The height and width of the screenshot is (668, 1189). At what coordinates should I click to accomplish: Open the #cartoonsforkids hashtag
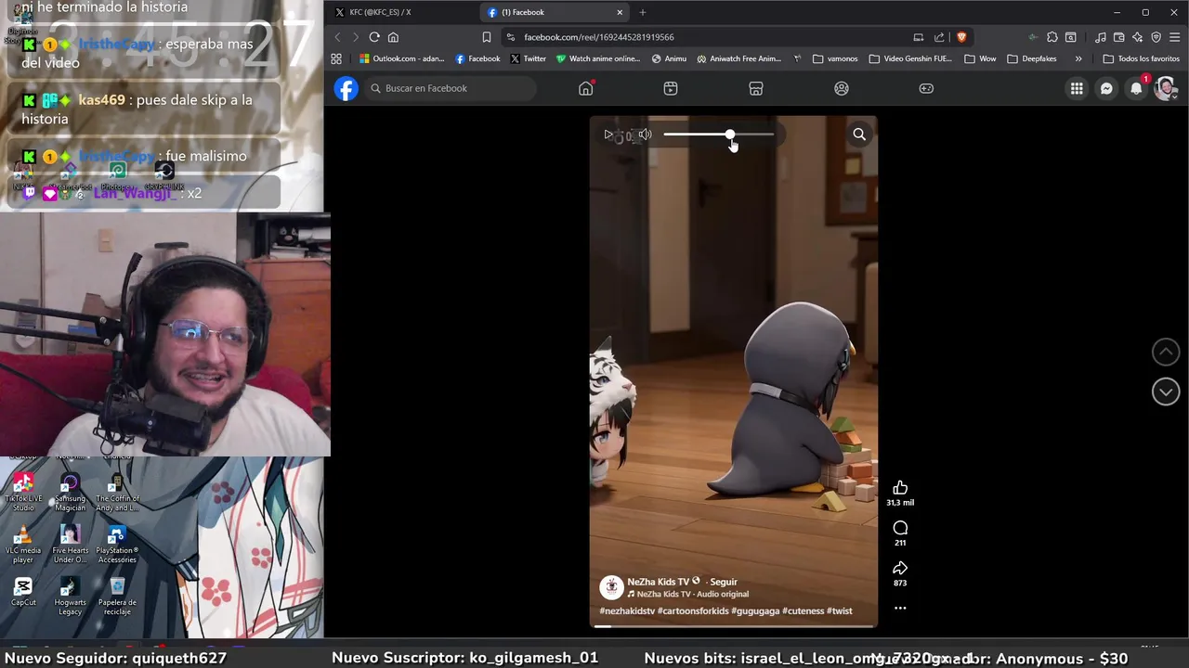693,610
